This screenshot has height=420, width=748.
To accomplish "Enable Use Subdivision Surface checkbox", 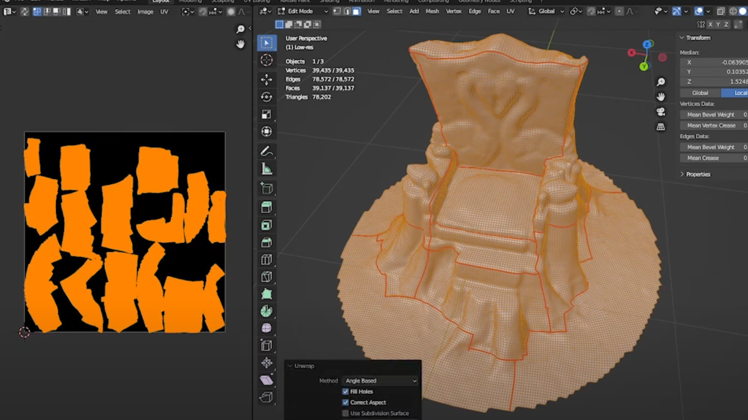I will 346,413.
